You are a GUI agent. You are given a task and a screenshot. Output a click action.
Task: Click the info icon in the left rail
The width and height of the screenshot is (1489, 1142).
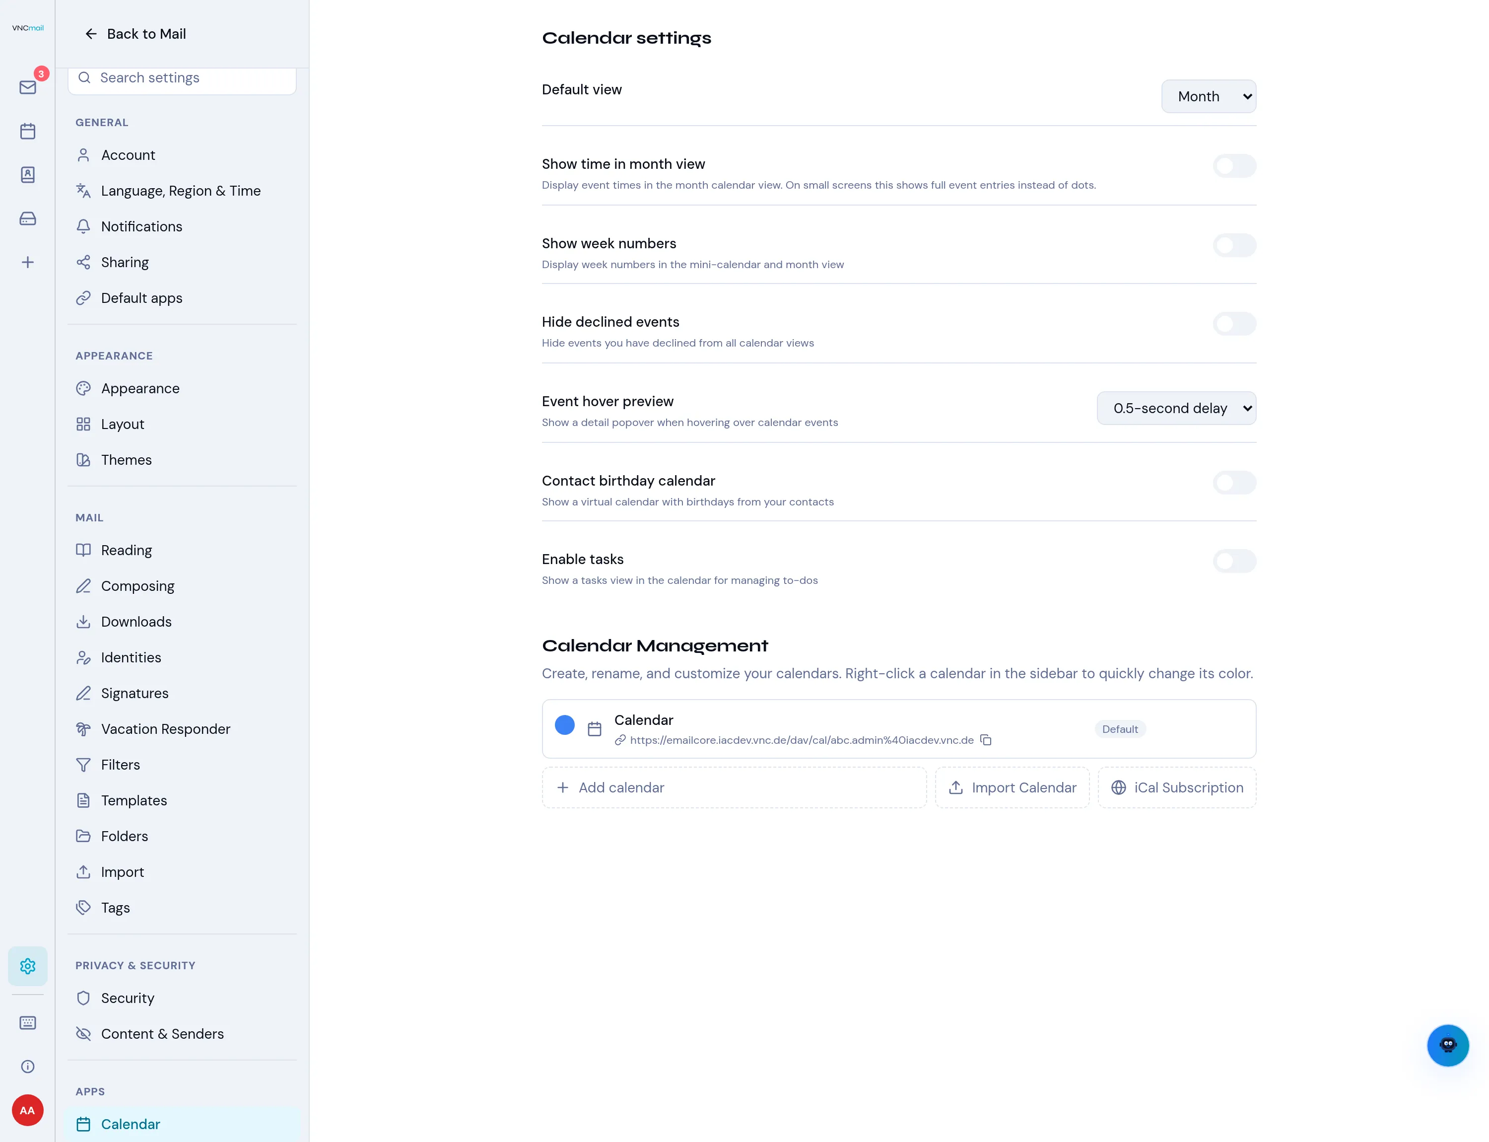[28, 1067]
